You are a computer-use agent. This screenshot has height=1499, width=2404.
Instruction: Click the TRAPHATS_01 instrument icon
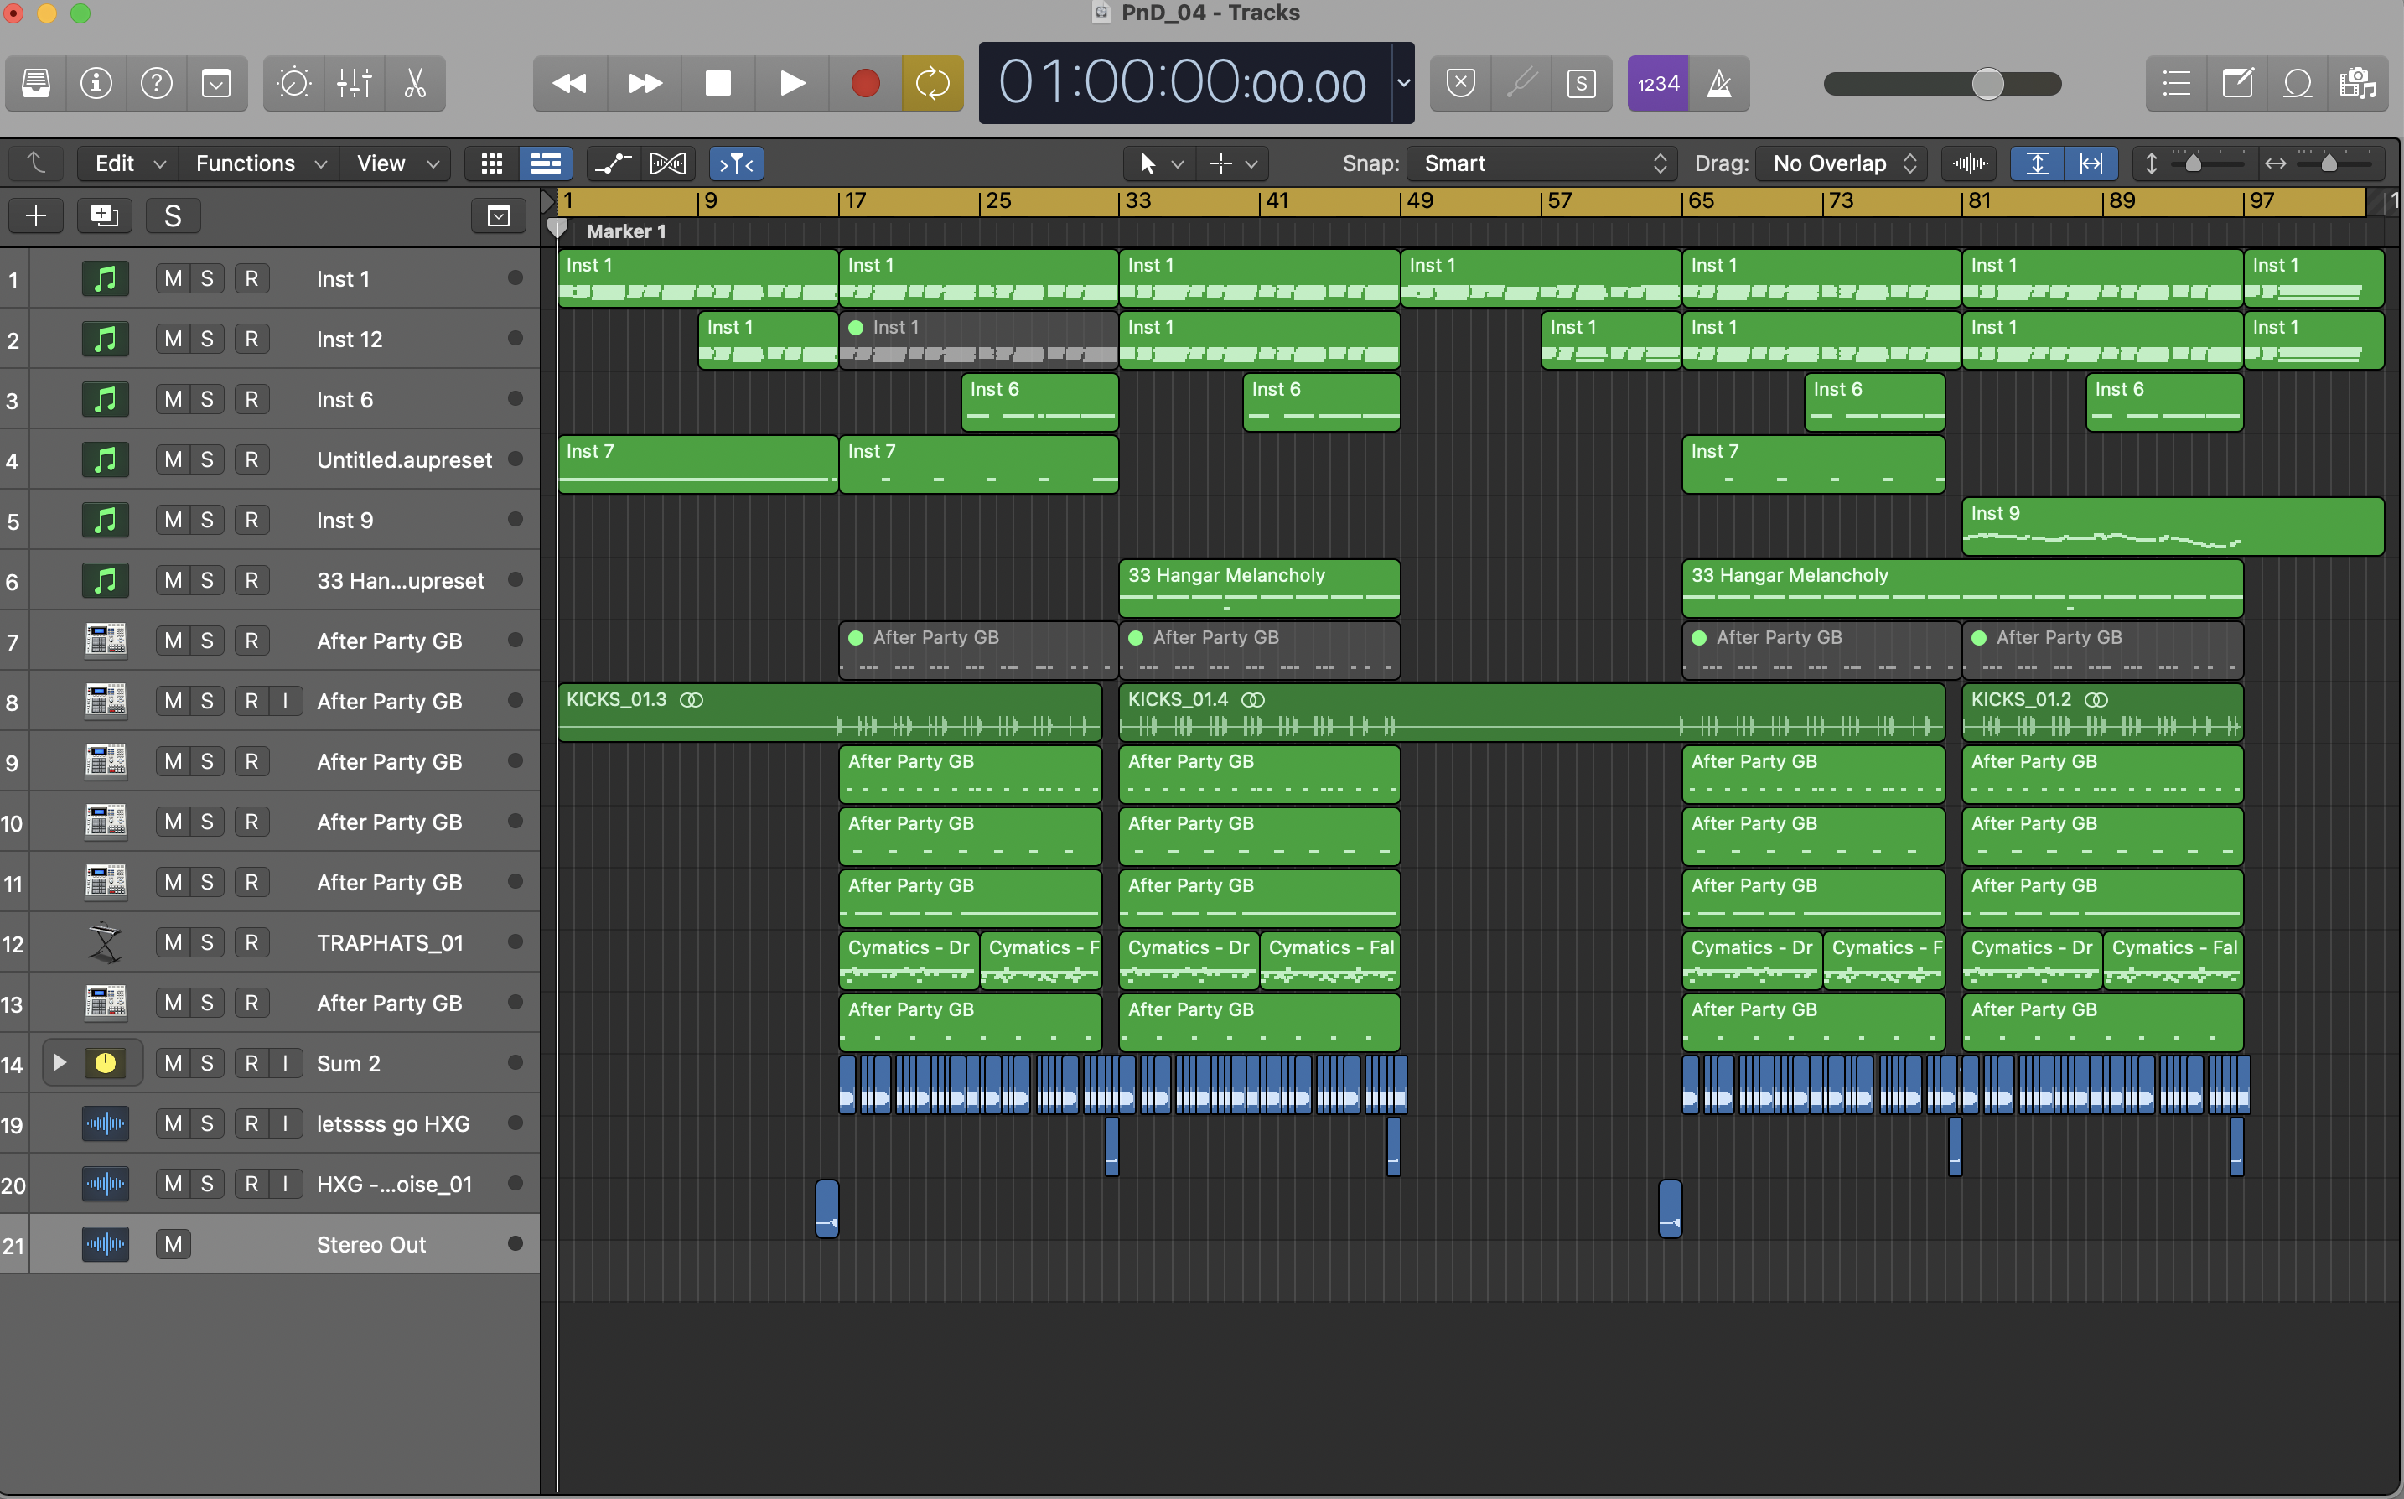tap(105, 943)
